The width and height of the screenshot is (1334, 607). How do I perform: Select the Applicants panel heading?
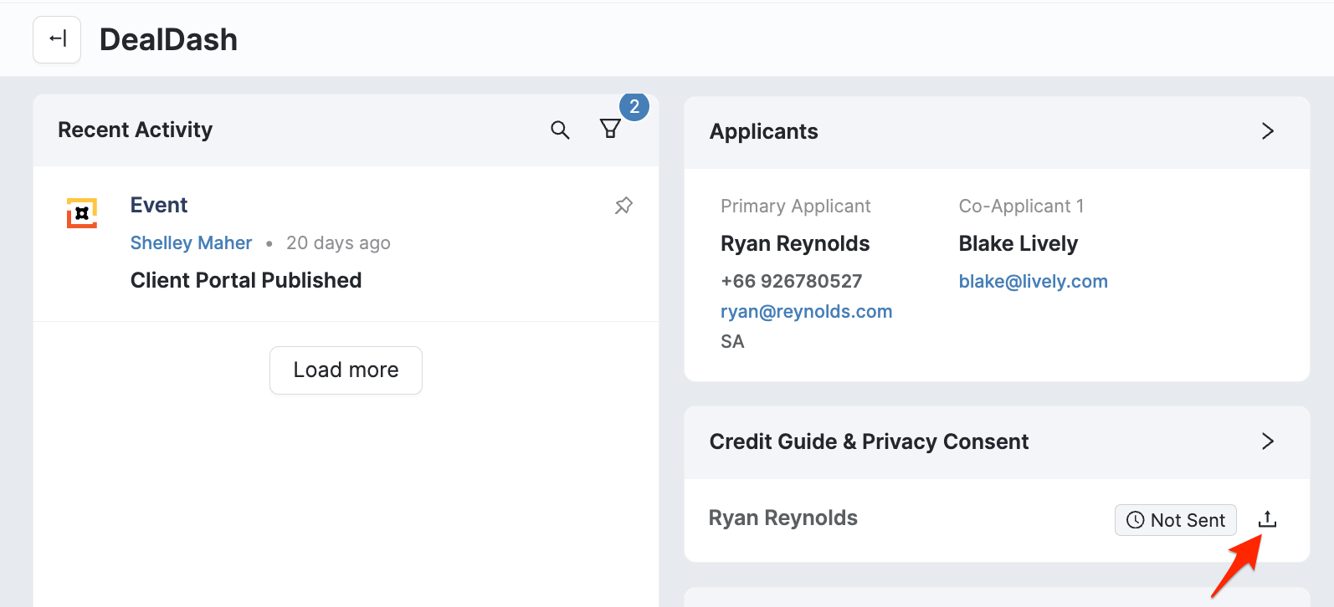coord(763,132)
